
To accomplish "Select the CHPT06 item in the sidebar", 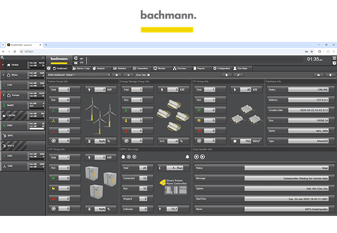I will coord(23,115).
